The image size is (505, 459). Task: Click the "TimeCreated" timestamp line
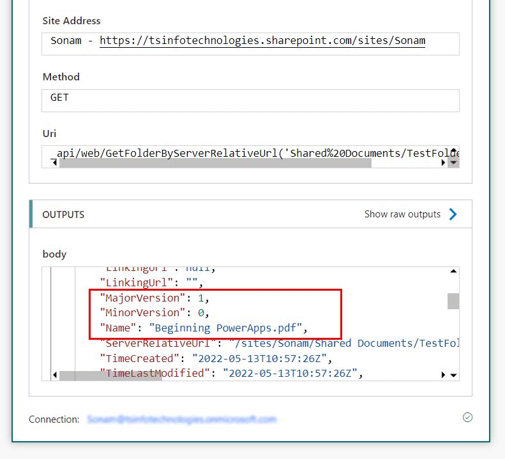click(x=216, y=358)
